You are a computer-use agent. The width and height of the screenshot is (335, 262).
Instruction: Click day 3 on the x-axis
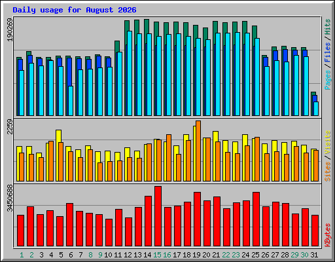point(41,255)
